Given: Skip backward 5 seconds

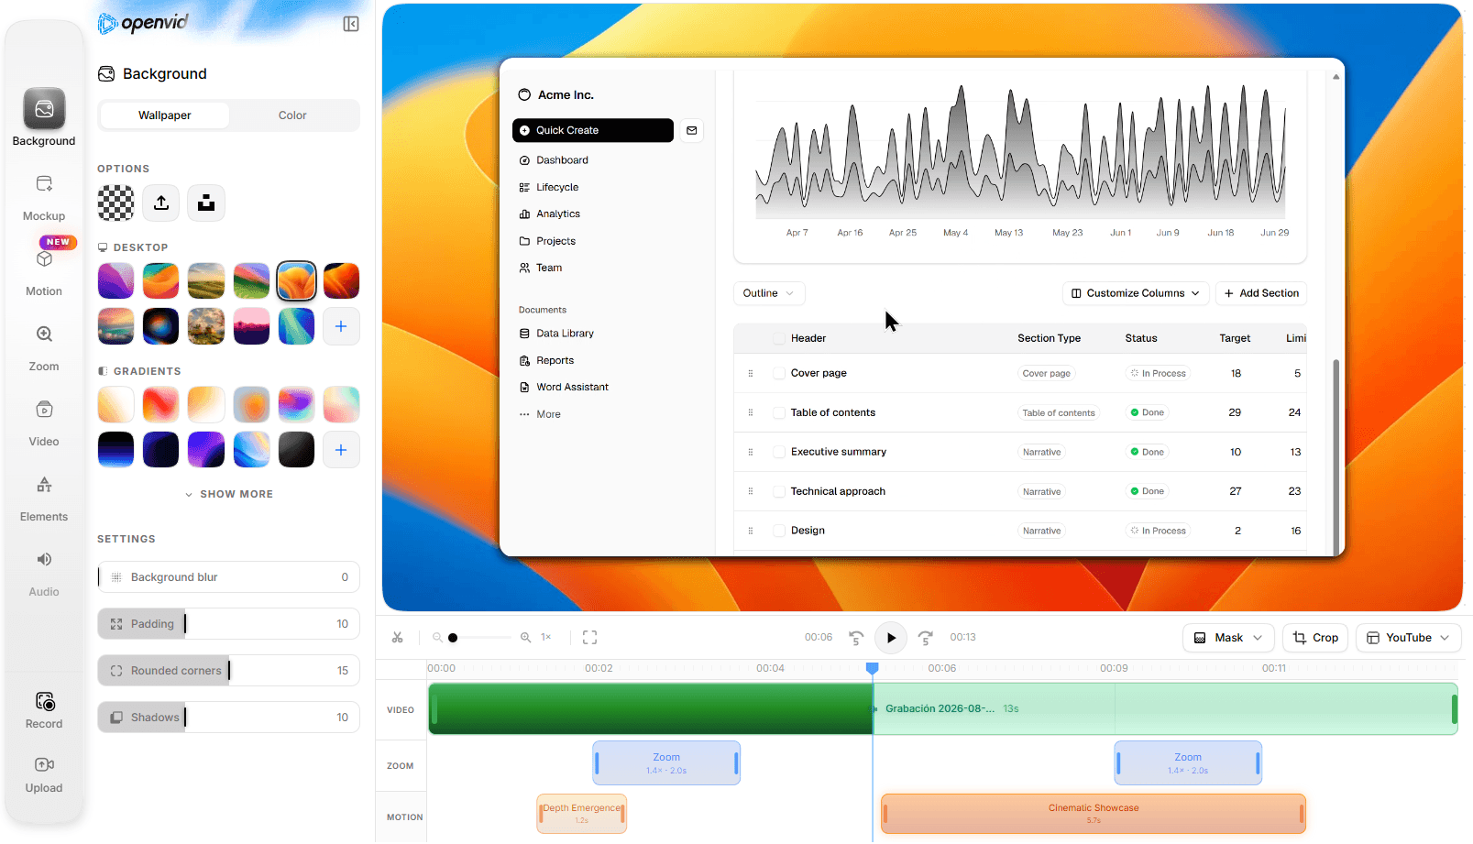Looking at the screenshot, I should click(856, 638).
